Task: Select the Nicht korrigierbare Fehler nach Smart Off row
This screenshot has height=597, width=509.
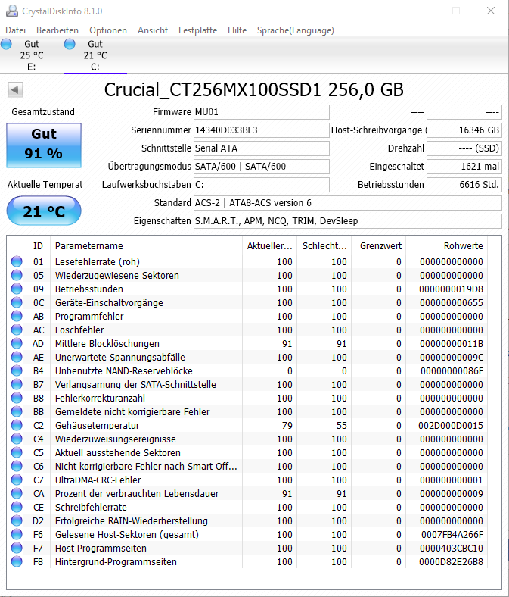Action: click(247, 466)
